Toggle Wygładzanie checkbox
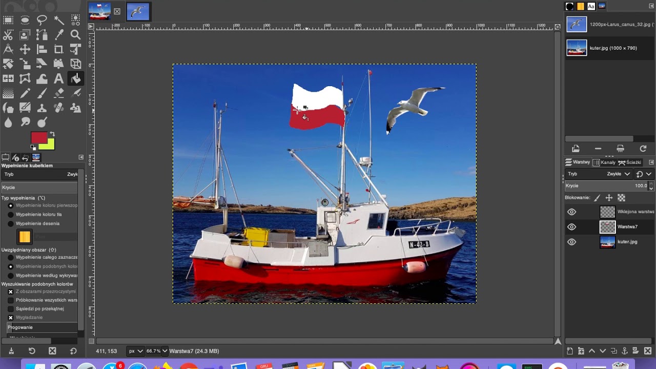 pos(10,318)
